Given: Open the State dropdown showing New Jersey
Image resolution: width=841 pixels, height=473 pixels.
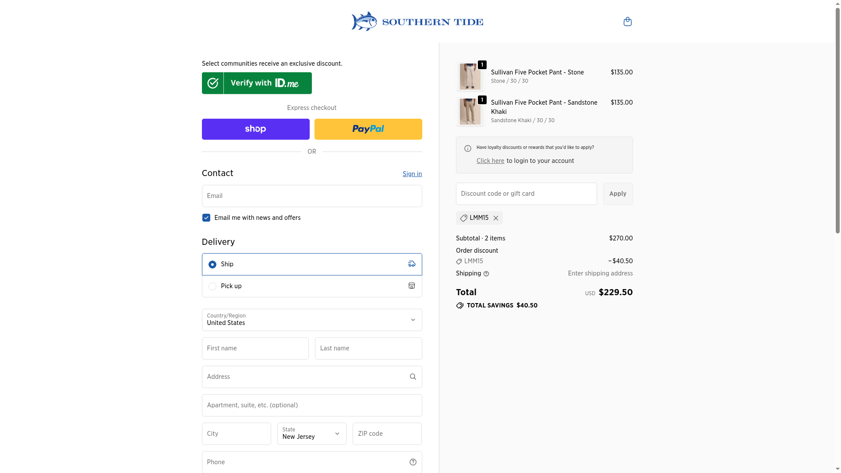Looking at the screenshot, I should 311,434.
